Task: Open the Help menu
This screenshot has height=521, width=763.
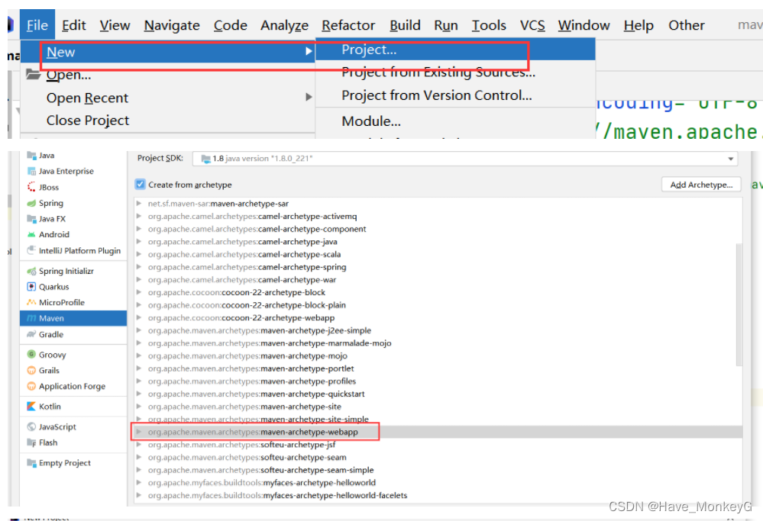Action: click(639, 24)
